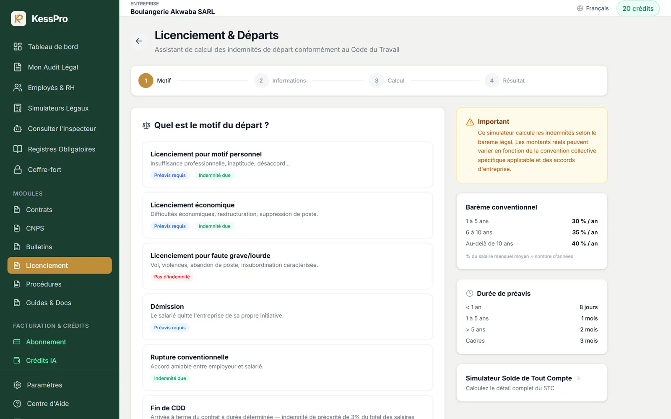The width and height of the screenshot is (671, 419).
Task: Select the Bulletins file icon
Action: (x=17, y=247)
